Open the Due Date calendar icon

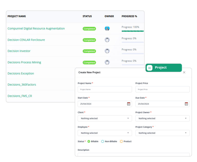click(186, 104)
